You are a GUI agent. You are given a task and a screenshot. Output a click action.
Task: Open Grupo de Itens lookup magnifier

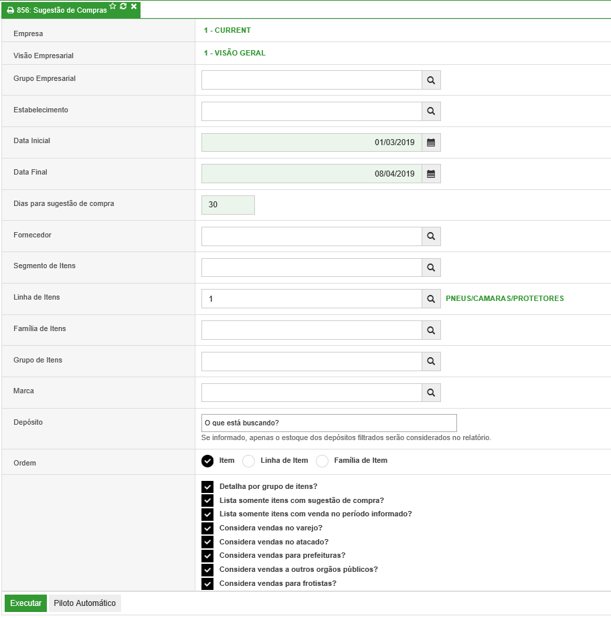431,361
